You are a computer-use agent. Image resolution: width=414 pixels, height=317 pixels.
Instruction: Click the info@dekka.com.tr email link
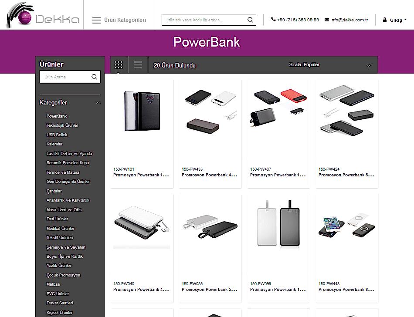346,20
